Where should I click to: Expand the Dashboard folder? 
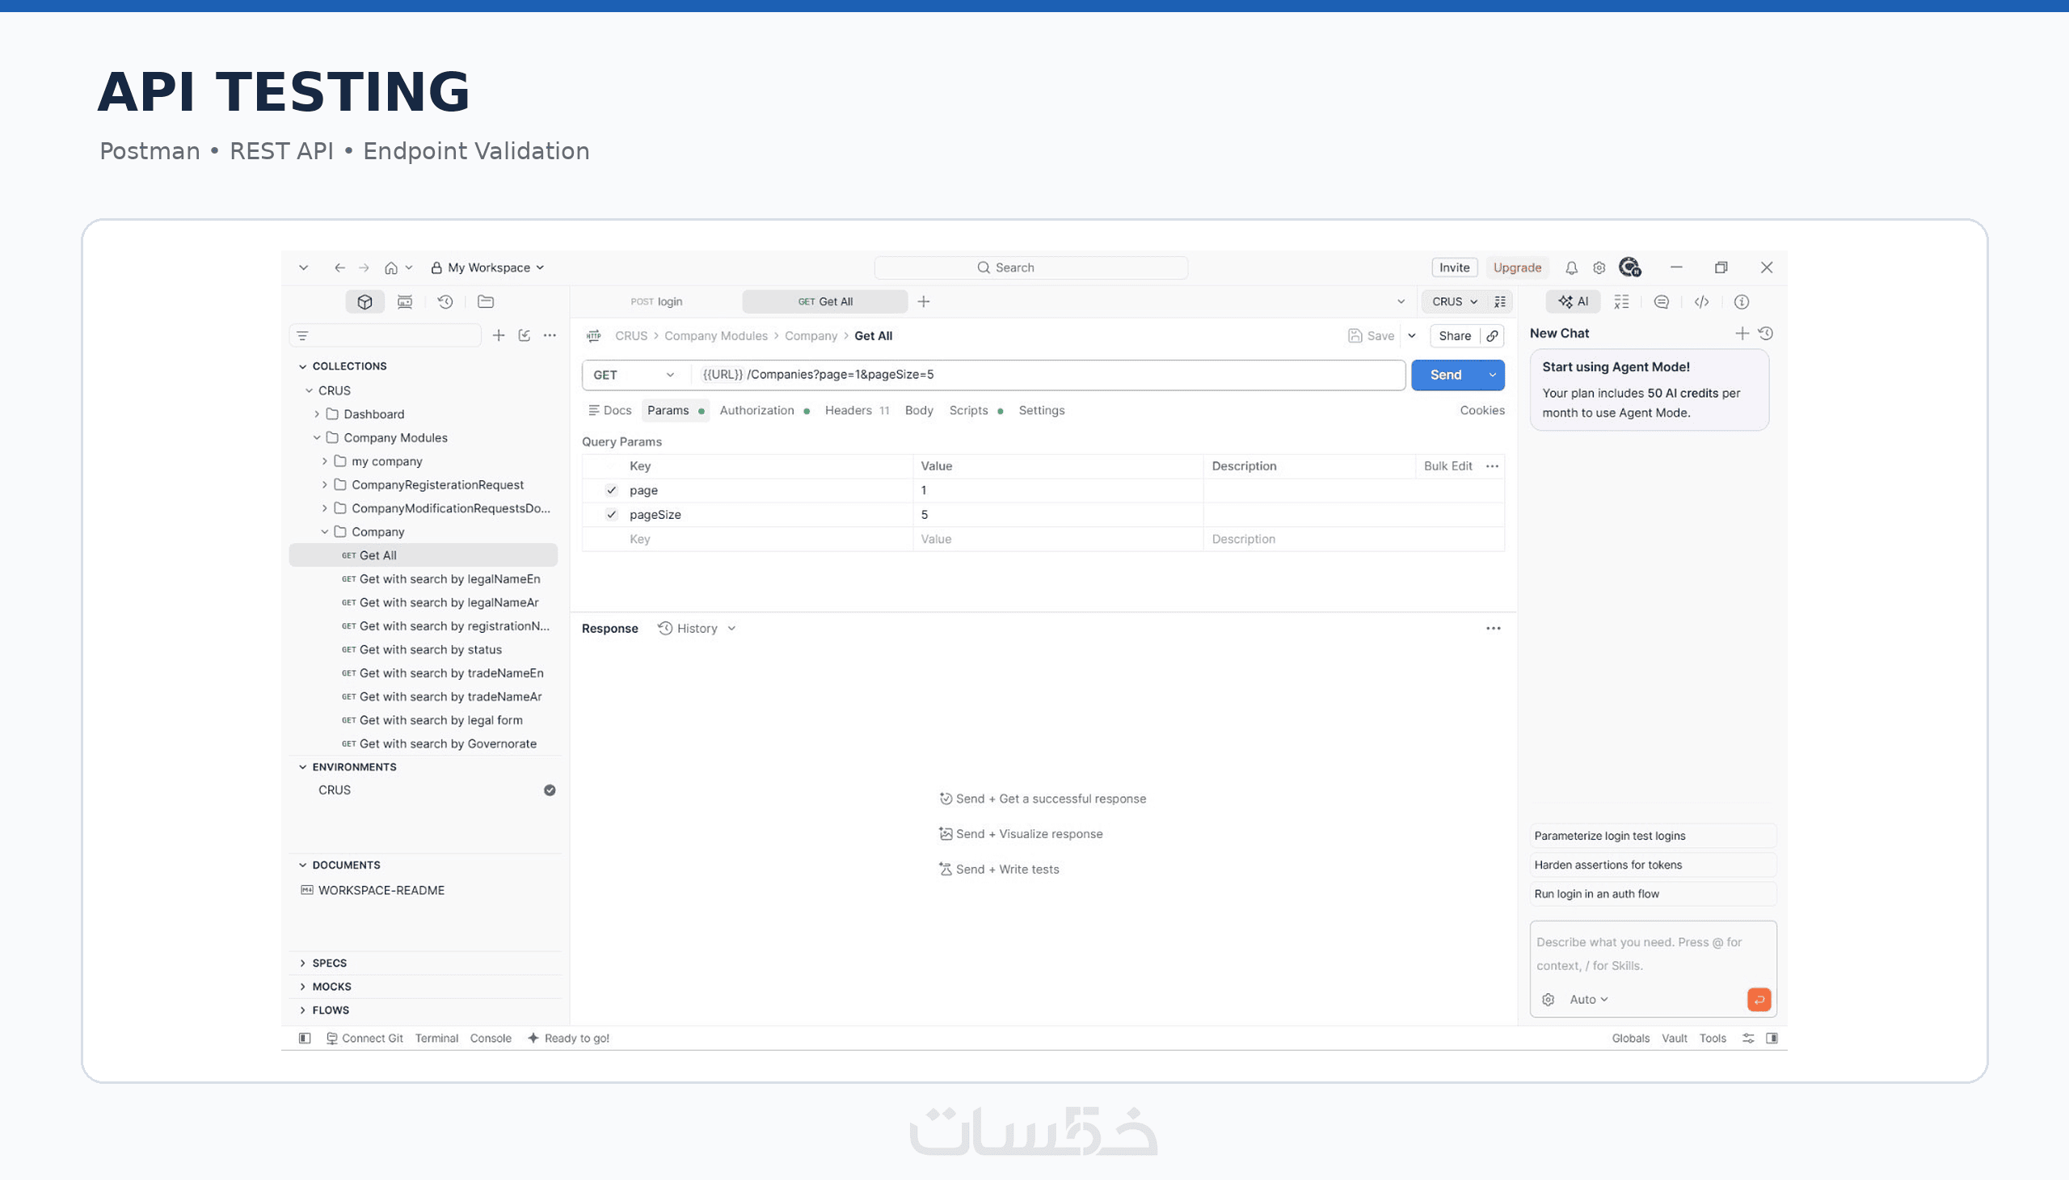pyautogui.click(x=317, y=414)
